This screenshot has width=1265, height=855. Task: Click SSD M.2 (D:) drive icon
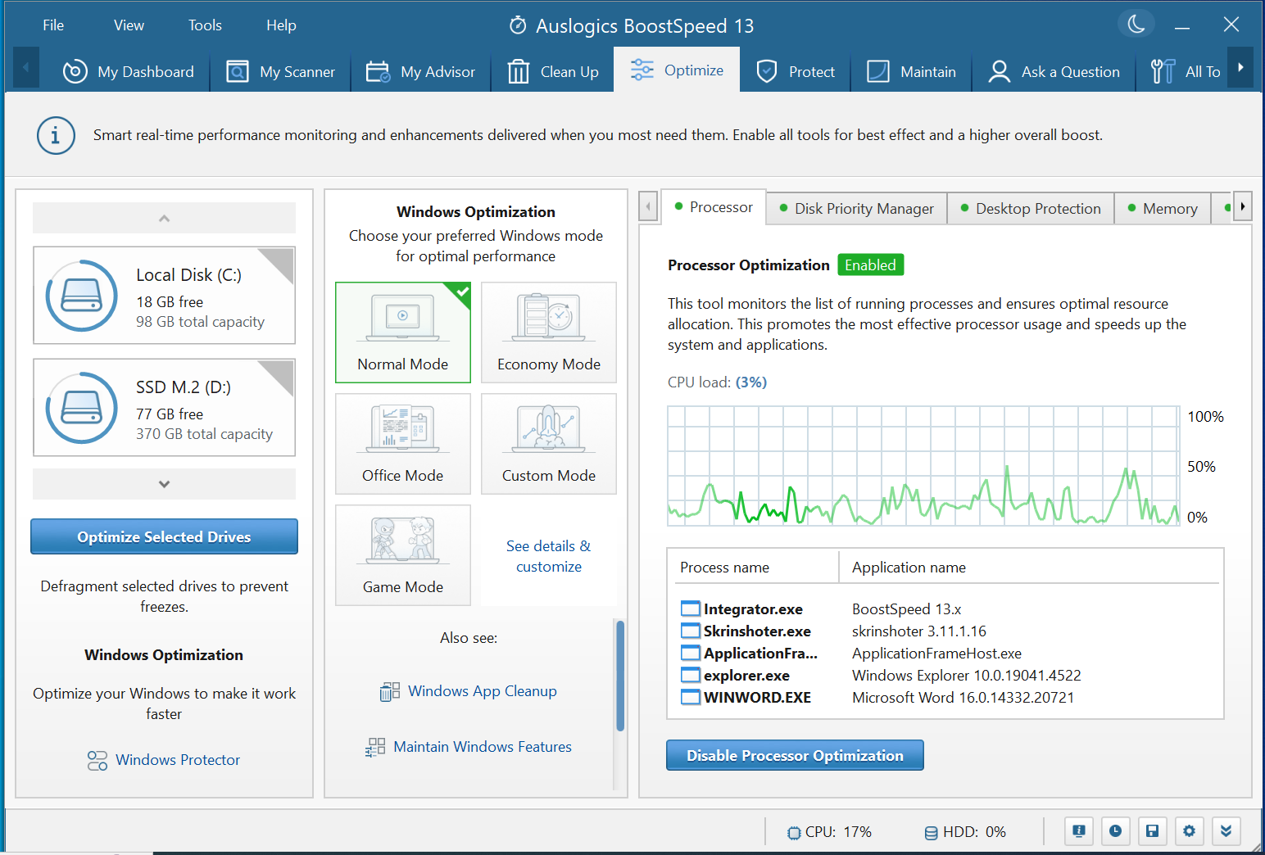[82, 408]
